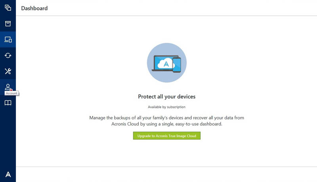Open the Sync arrows icon
This screenshot has height=182, width=317.
pos(8,55)
